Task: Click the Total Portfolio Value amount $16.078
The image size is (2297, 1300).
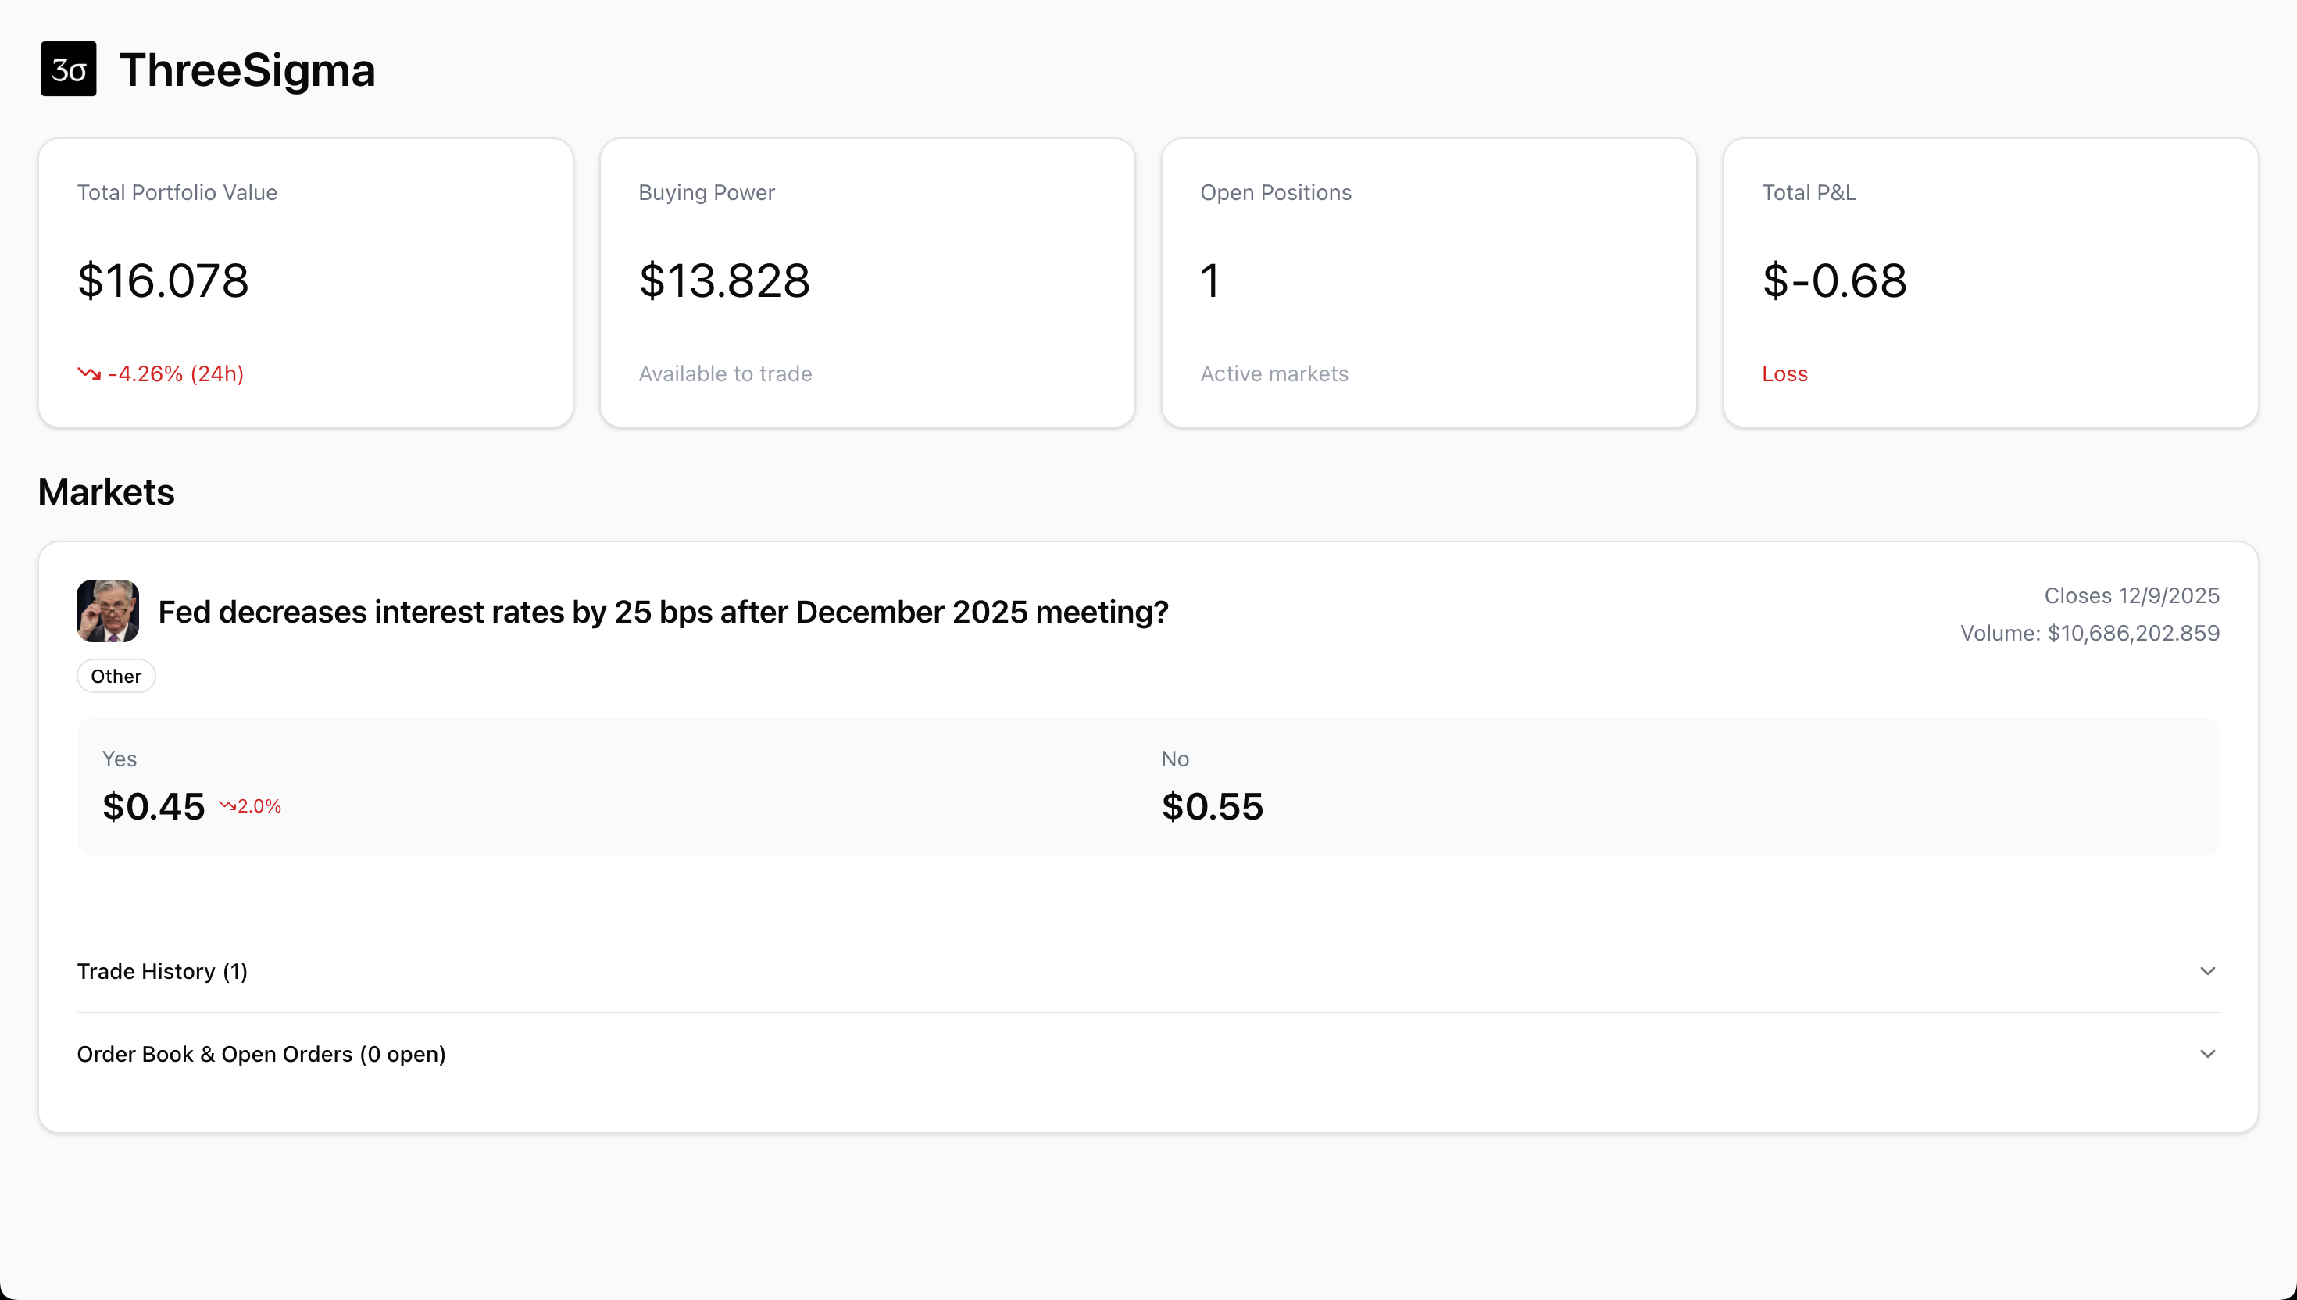Action: click(163, 280)
